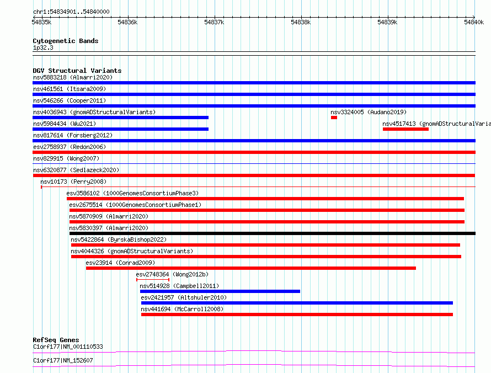Click the blue bar under esv2421957 (Altshuler2010)
The image size is (491, 373).
click(x=297, y=303)
